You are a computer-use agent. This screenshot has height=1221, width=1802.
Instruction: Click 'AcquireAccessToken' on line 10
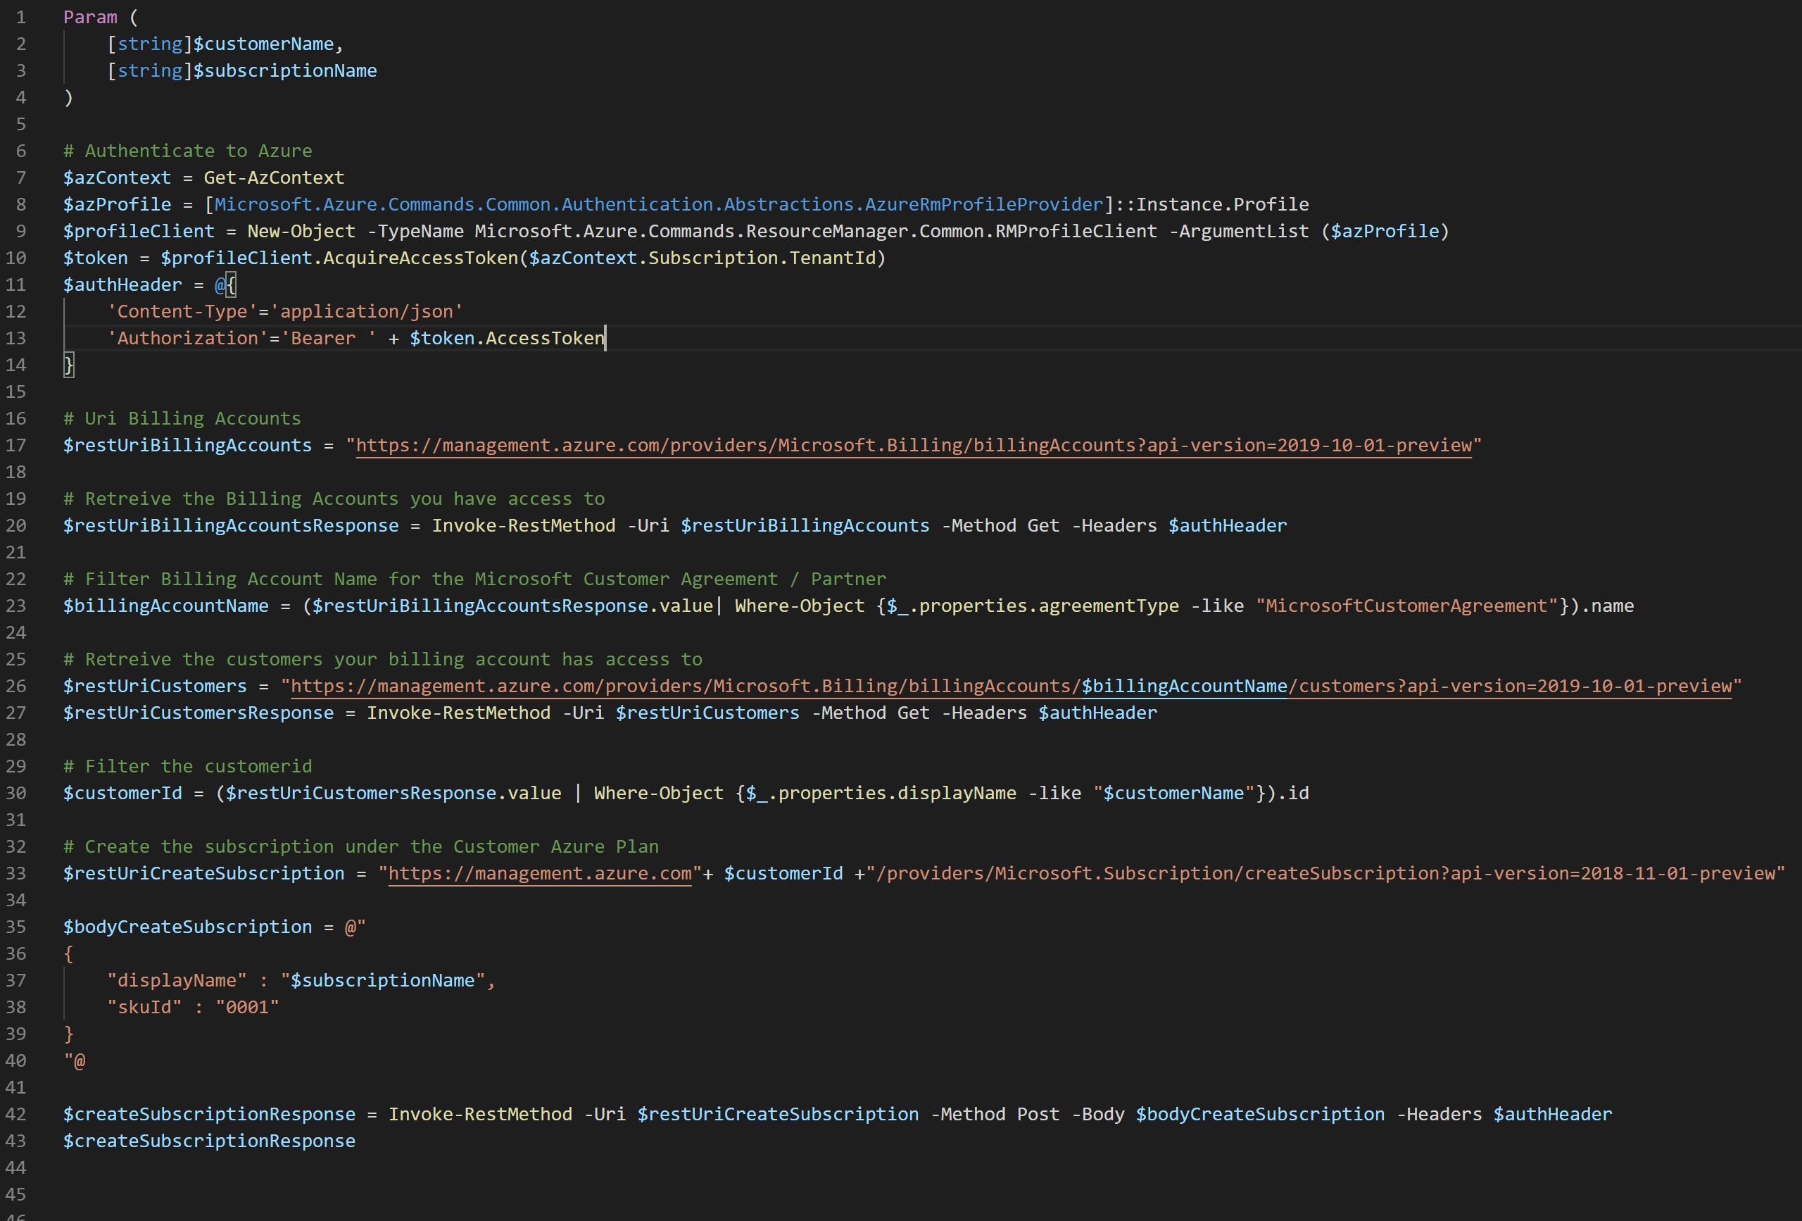click(x=420, y=258)
